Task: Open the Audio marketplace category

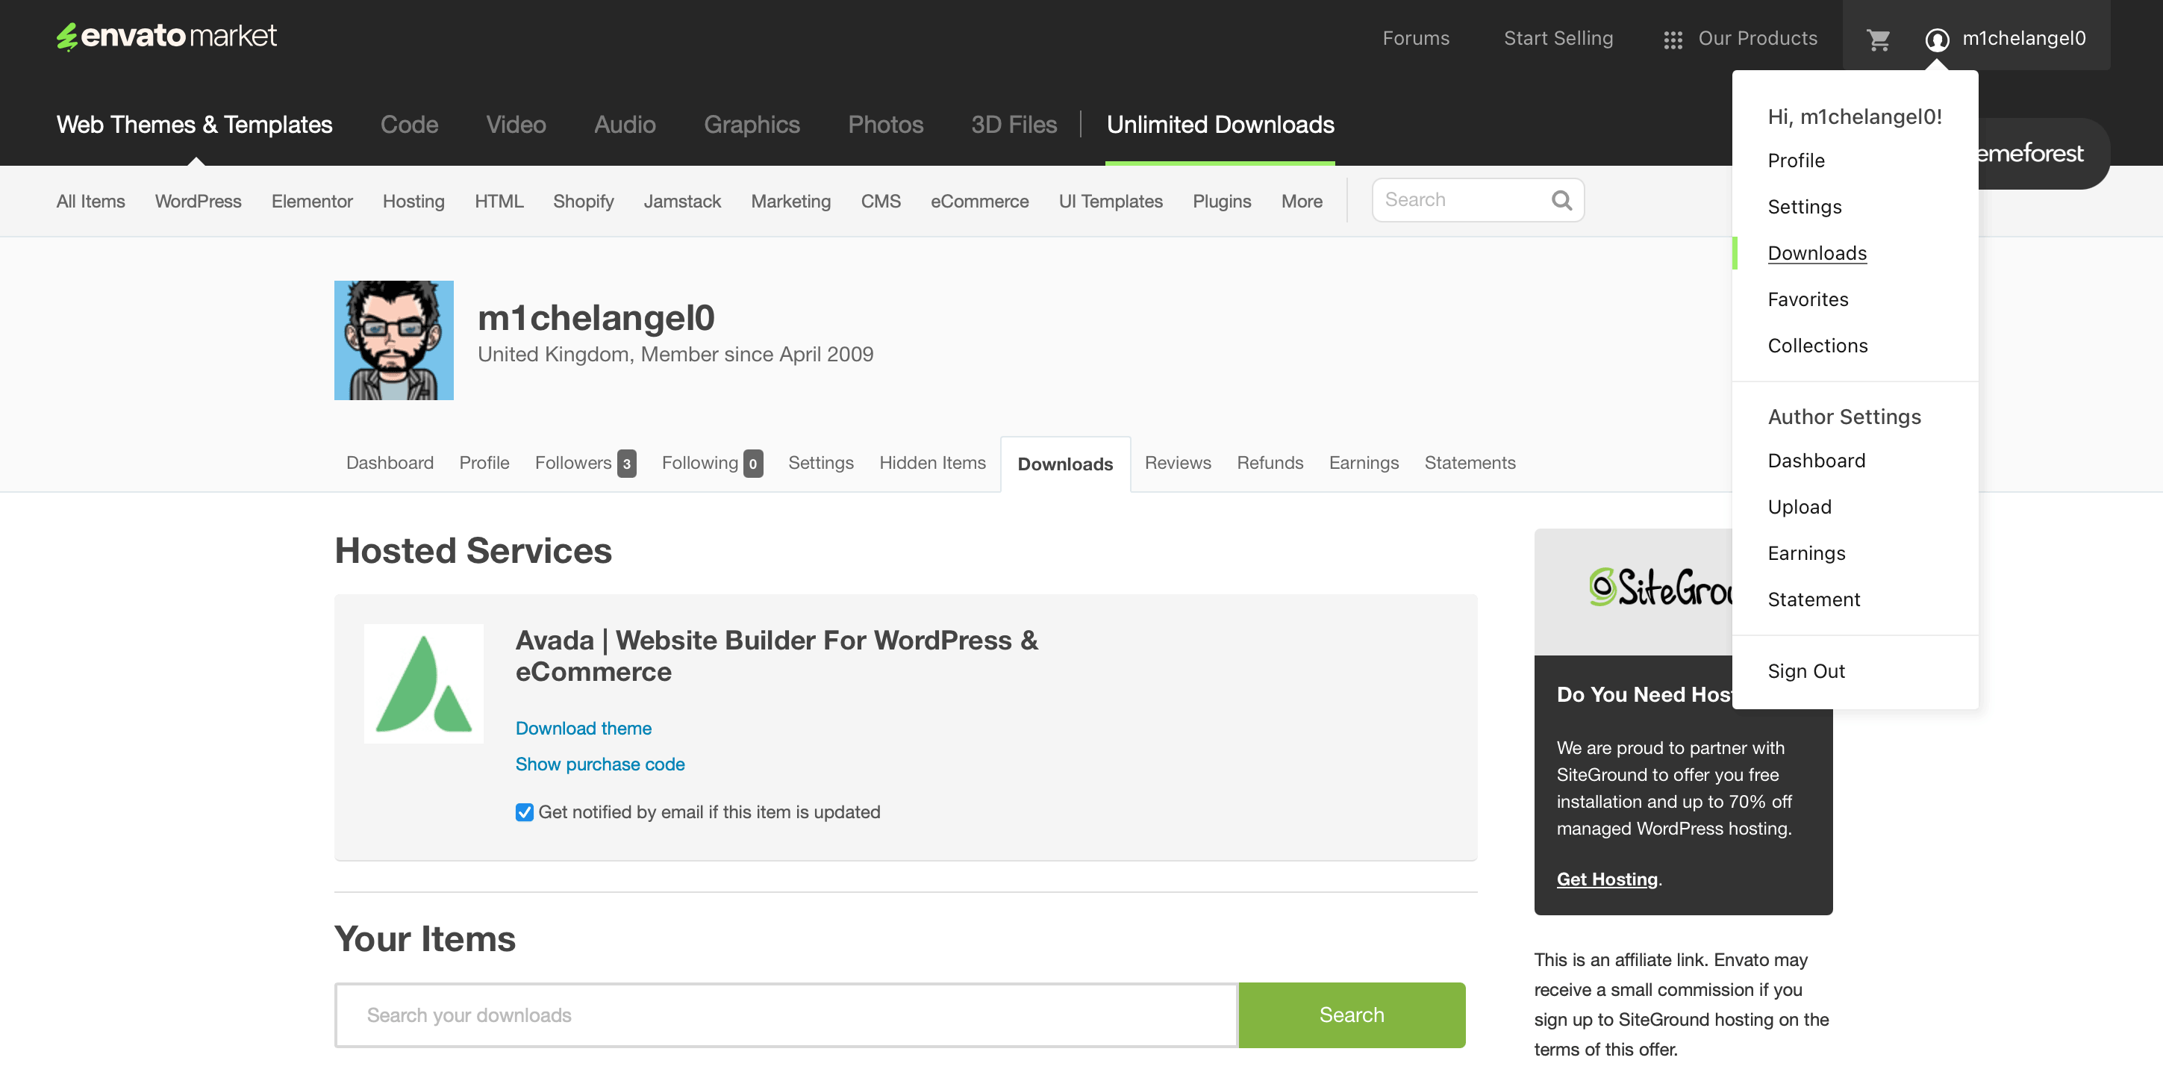Action: [625, 125]
